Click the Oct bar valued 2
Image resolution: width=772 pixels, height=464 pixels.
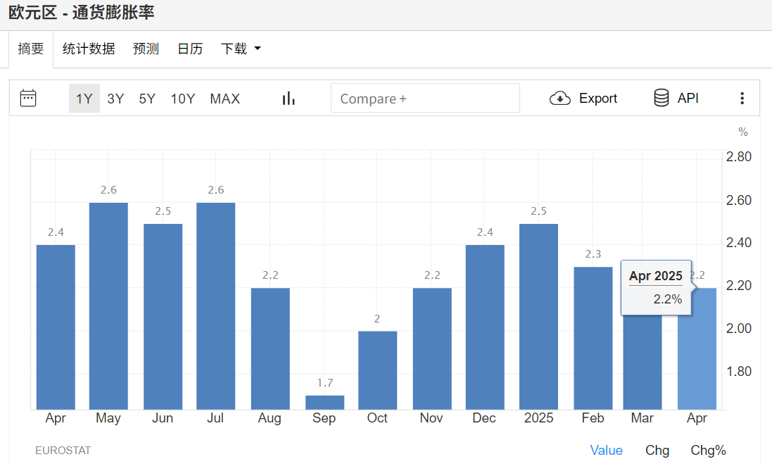(378, 370)
